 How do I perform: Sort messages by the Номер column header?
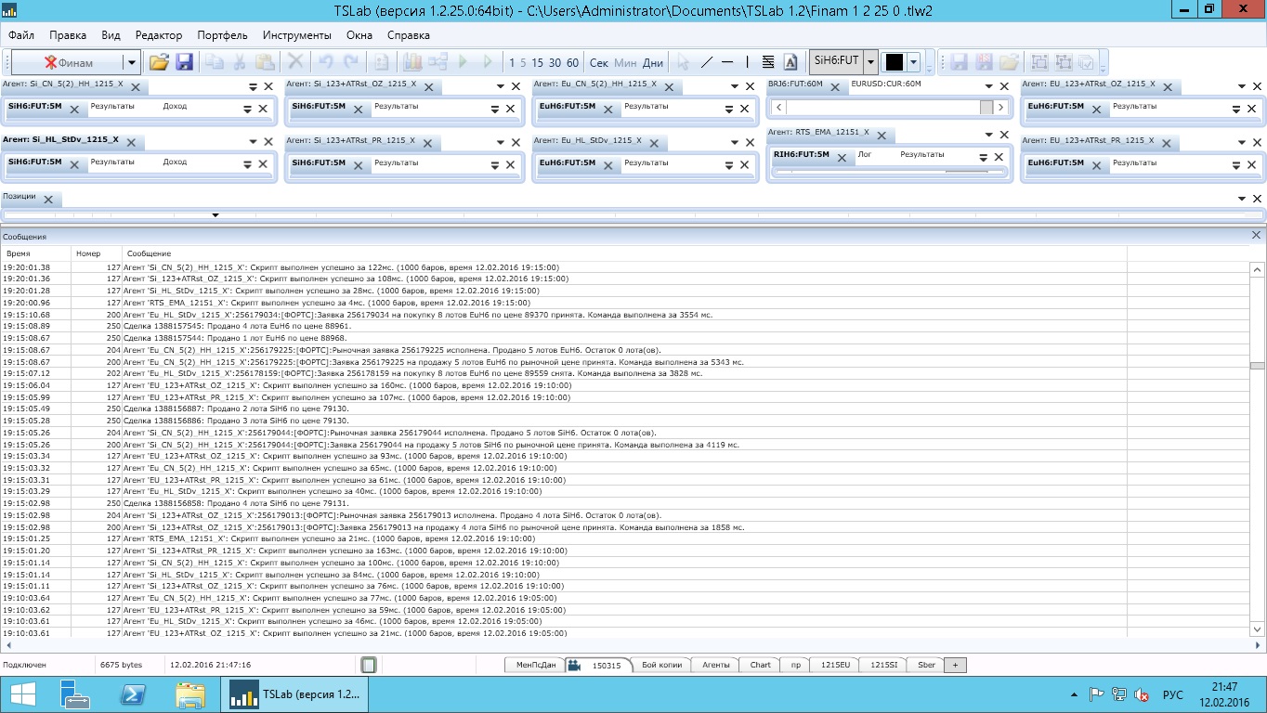click(98, 253)
